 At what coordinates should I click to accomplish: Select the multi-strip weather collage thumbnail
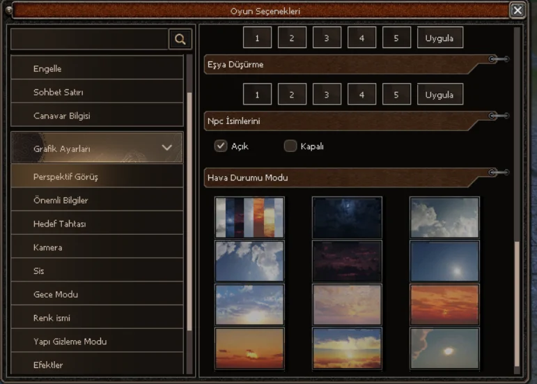coord(249,217)
